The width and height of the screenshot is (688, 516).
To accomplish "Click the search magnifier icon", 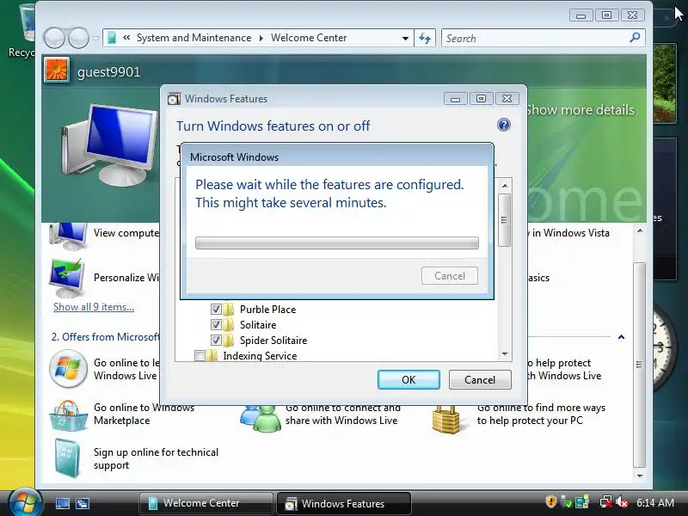I will point(635,38).
